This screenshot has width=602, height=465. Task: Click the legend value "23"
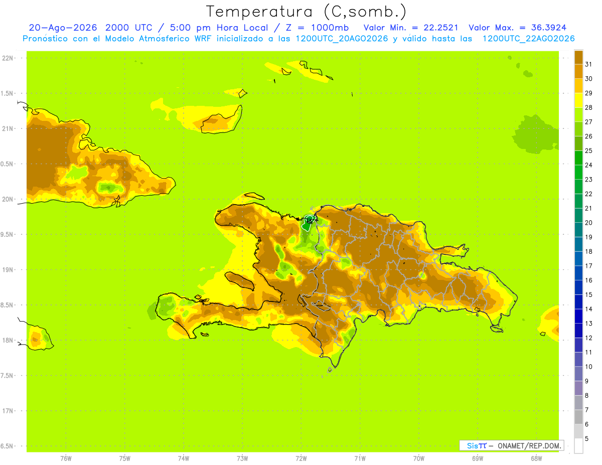[589, 179]
